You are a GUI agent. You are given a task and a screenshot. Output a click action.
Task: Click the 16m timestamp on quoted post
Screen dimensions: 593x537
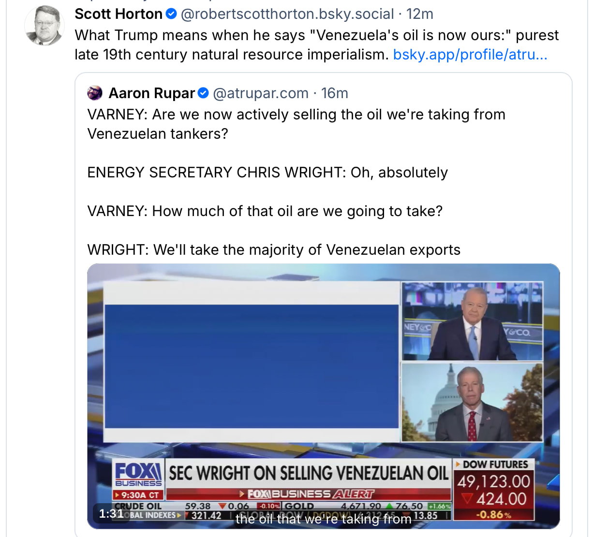[x=335, y=93]
